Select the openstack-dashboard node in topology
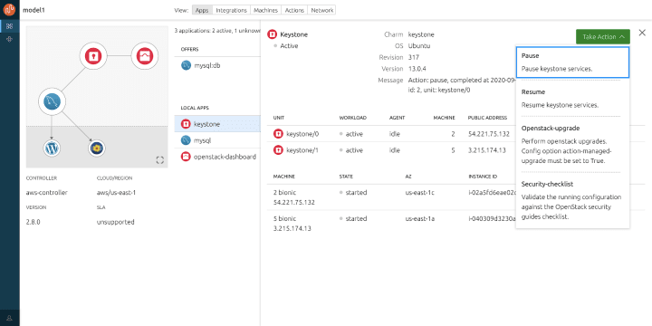The height and width of the screenshot is (326, 652). pos(145,56)
